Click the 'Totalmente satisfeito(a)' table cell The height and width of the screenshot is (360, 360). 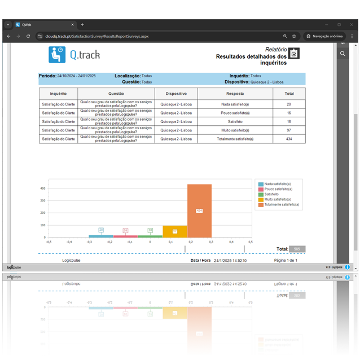coord(235,139)
